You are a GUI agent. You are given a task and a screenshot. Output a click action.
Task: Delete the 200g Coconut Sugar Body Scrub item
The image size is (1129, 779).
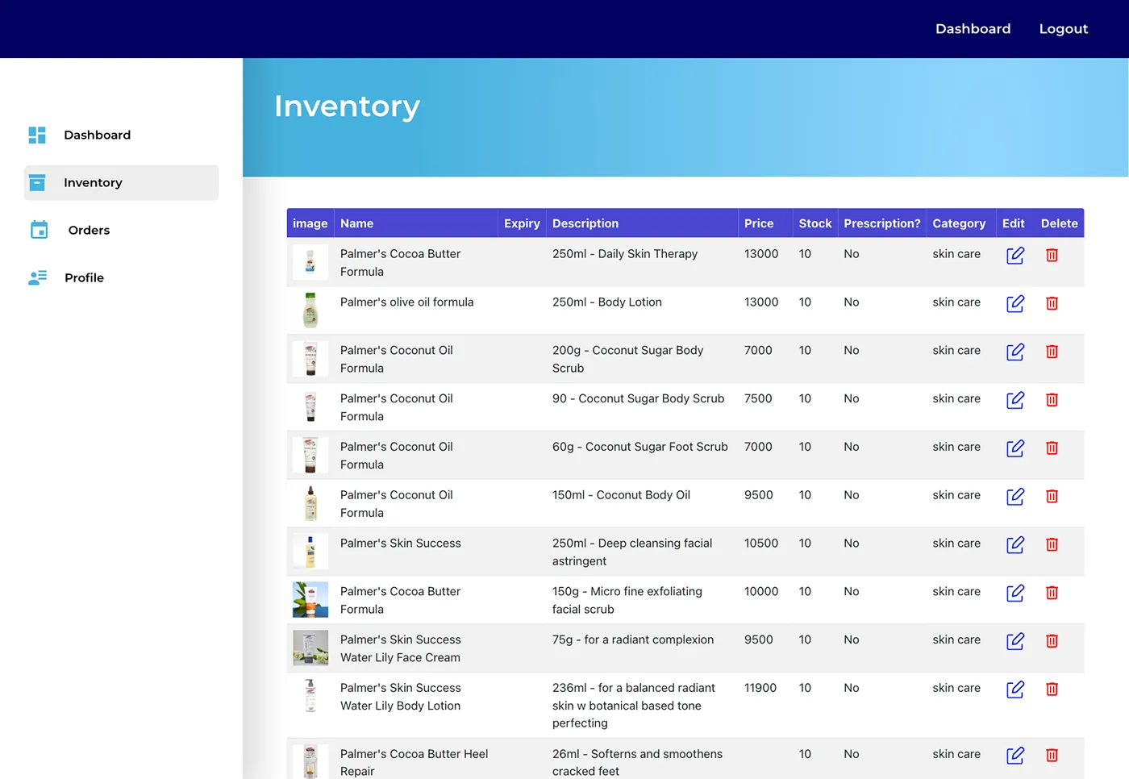[x=1052, y=352]
